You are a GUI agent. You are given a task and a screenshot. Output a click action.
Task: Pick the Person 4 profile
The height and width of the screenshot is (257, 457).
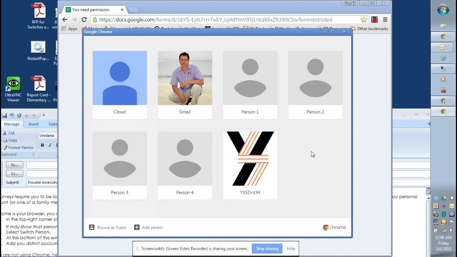[185, 166]
